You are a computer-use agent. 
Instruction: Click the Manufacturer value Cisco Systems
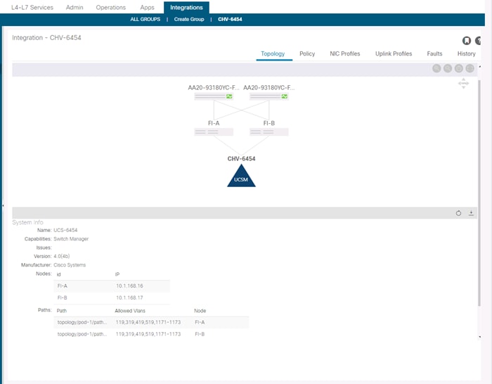tap(70, 265)
